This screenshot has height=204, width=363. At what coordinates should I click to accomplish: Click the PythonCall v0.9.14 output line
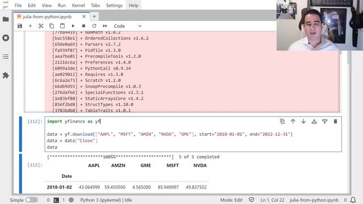tap(91, 69)
